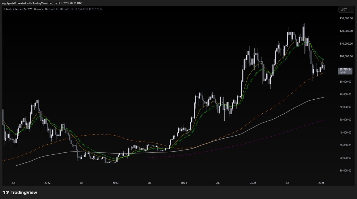Screen dimensions: 357x199
Task: Select the current price label 89,739.24
Action: (345, 69)
